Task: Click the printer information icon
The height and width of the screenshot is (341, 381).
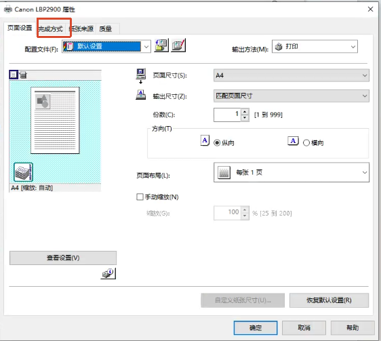Action: 108,273
